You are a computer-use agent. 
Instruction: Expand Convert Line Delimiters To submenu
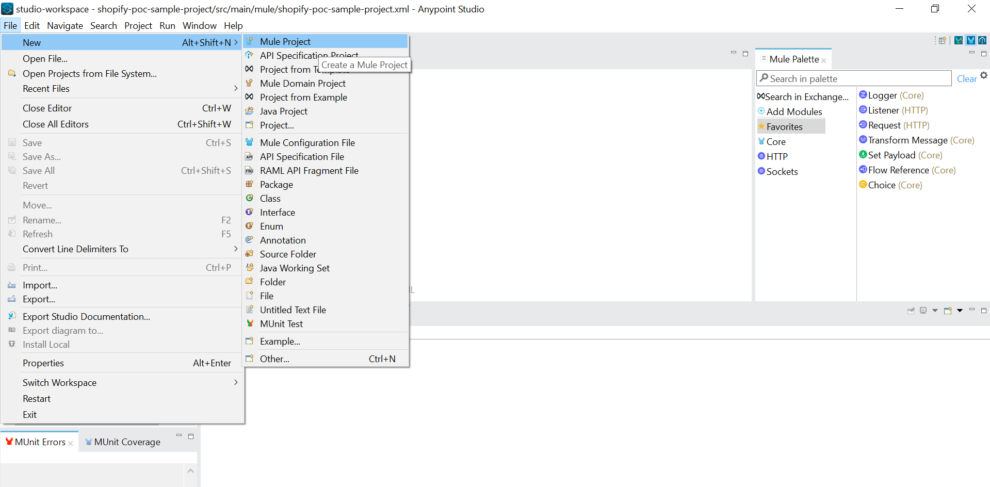click(236, 249)
